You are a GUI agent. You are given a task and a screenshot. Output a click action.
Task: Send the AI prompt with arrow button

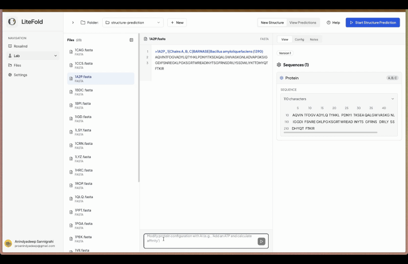point(261,241)
